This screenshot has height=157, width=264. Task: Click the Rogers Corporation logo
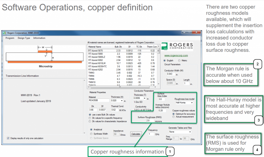click(x=177, y=46)
